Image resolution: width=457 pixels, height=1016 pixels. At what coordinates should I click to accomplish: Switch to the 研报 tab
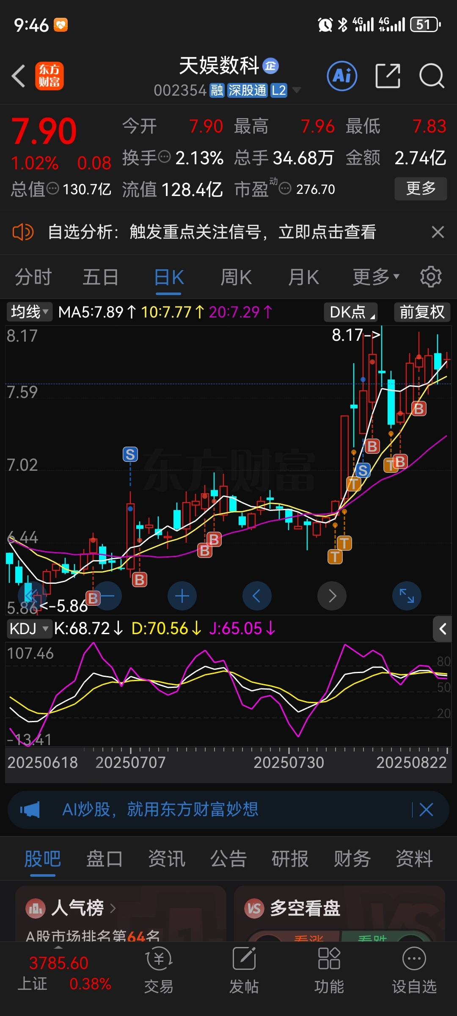(x=290, y=859)
